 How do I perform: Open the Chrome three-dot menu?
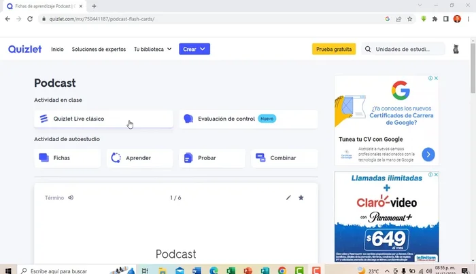point(469,19)
